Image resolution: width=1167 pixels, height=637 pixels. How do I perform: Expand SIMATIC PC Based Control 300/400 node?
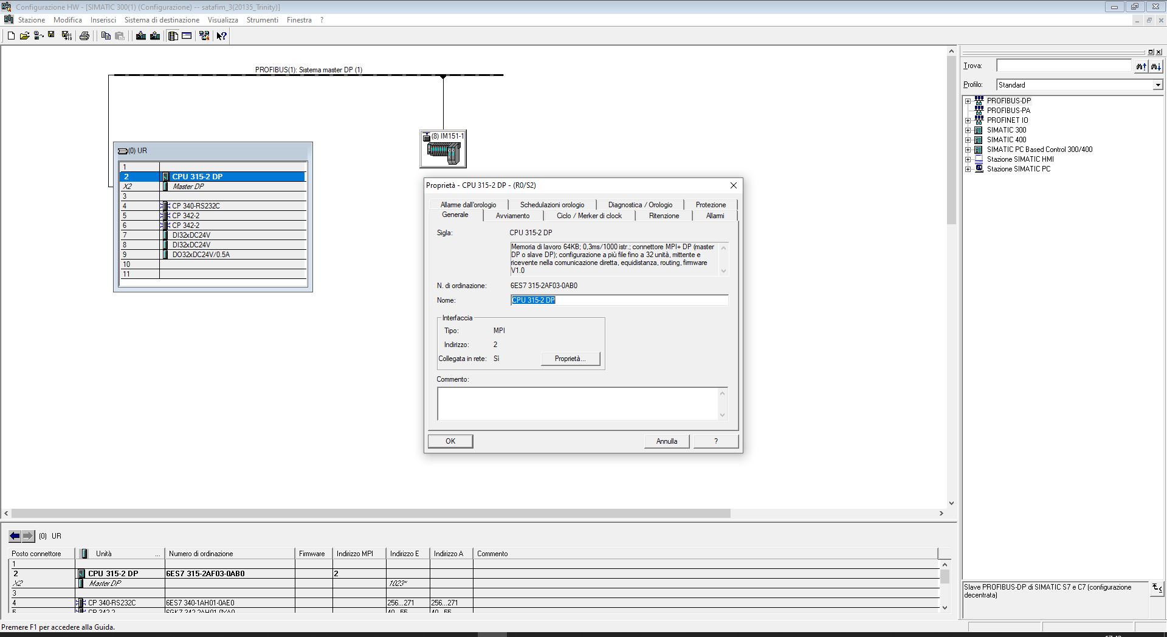pos(968,150)
